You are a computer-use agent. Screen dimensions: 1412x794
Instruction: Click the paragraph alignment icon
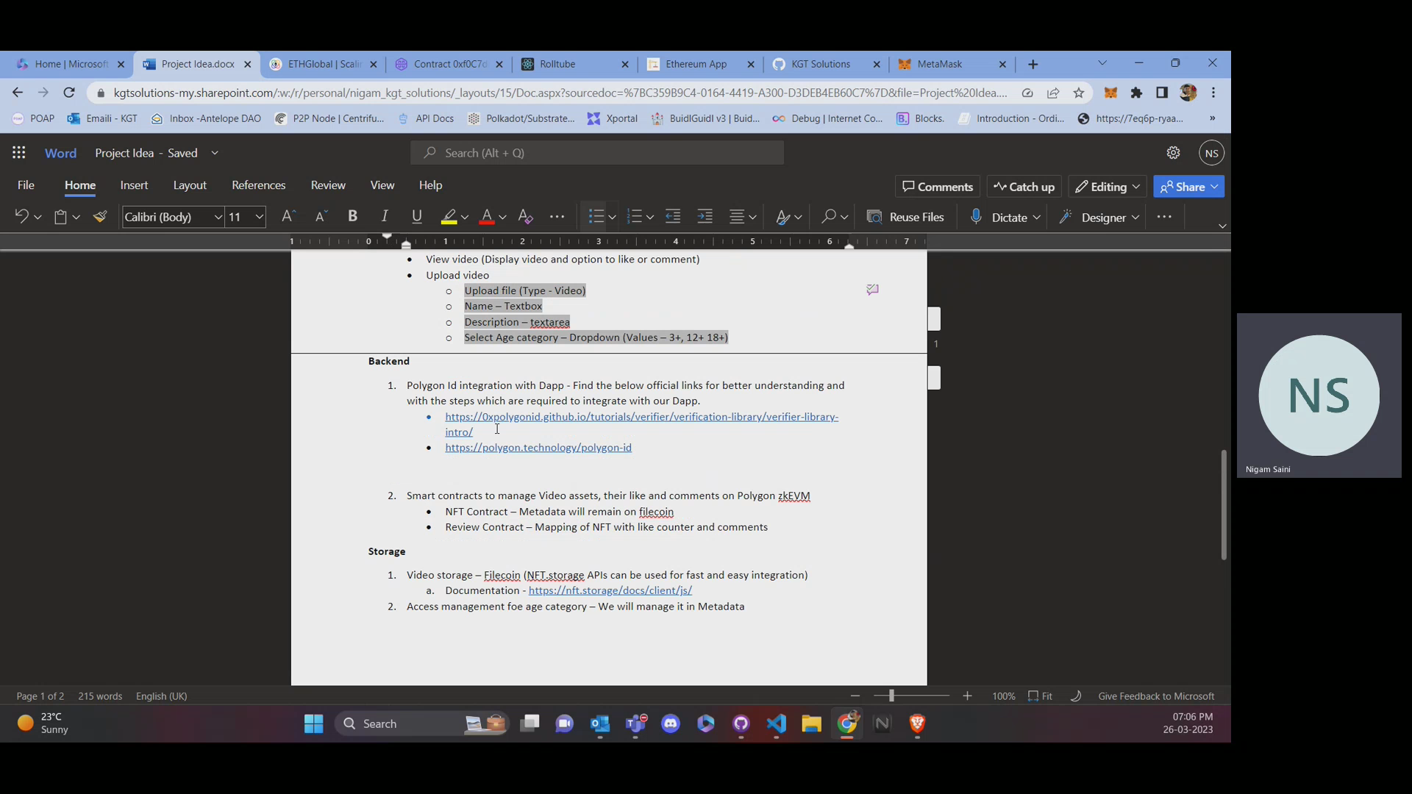[x=737, y=217]
